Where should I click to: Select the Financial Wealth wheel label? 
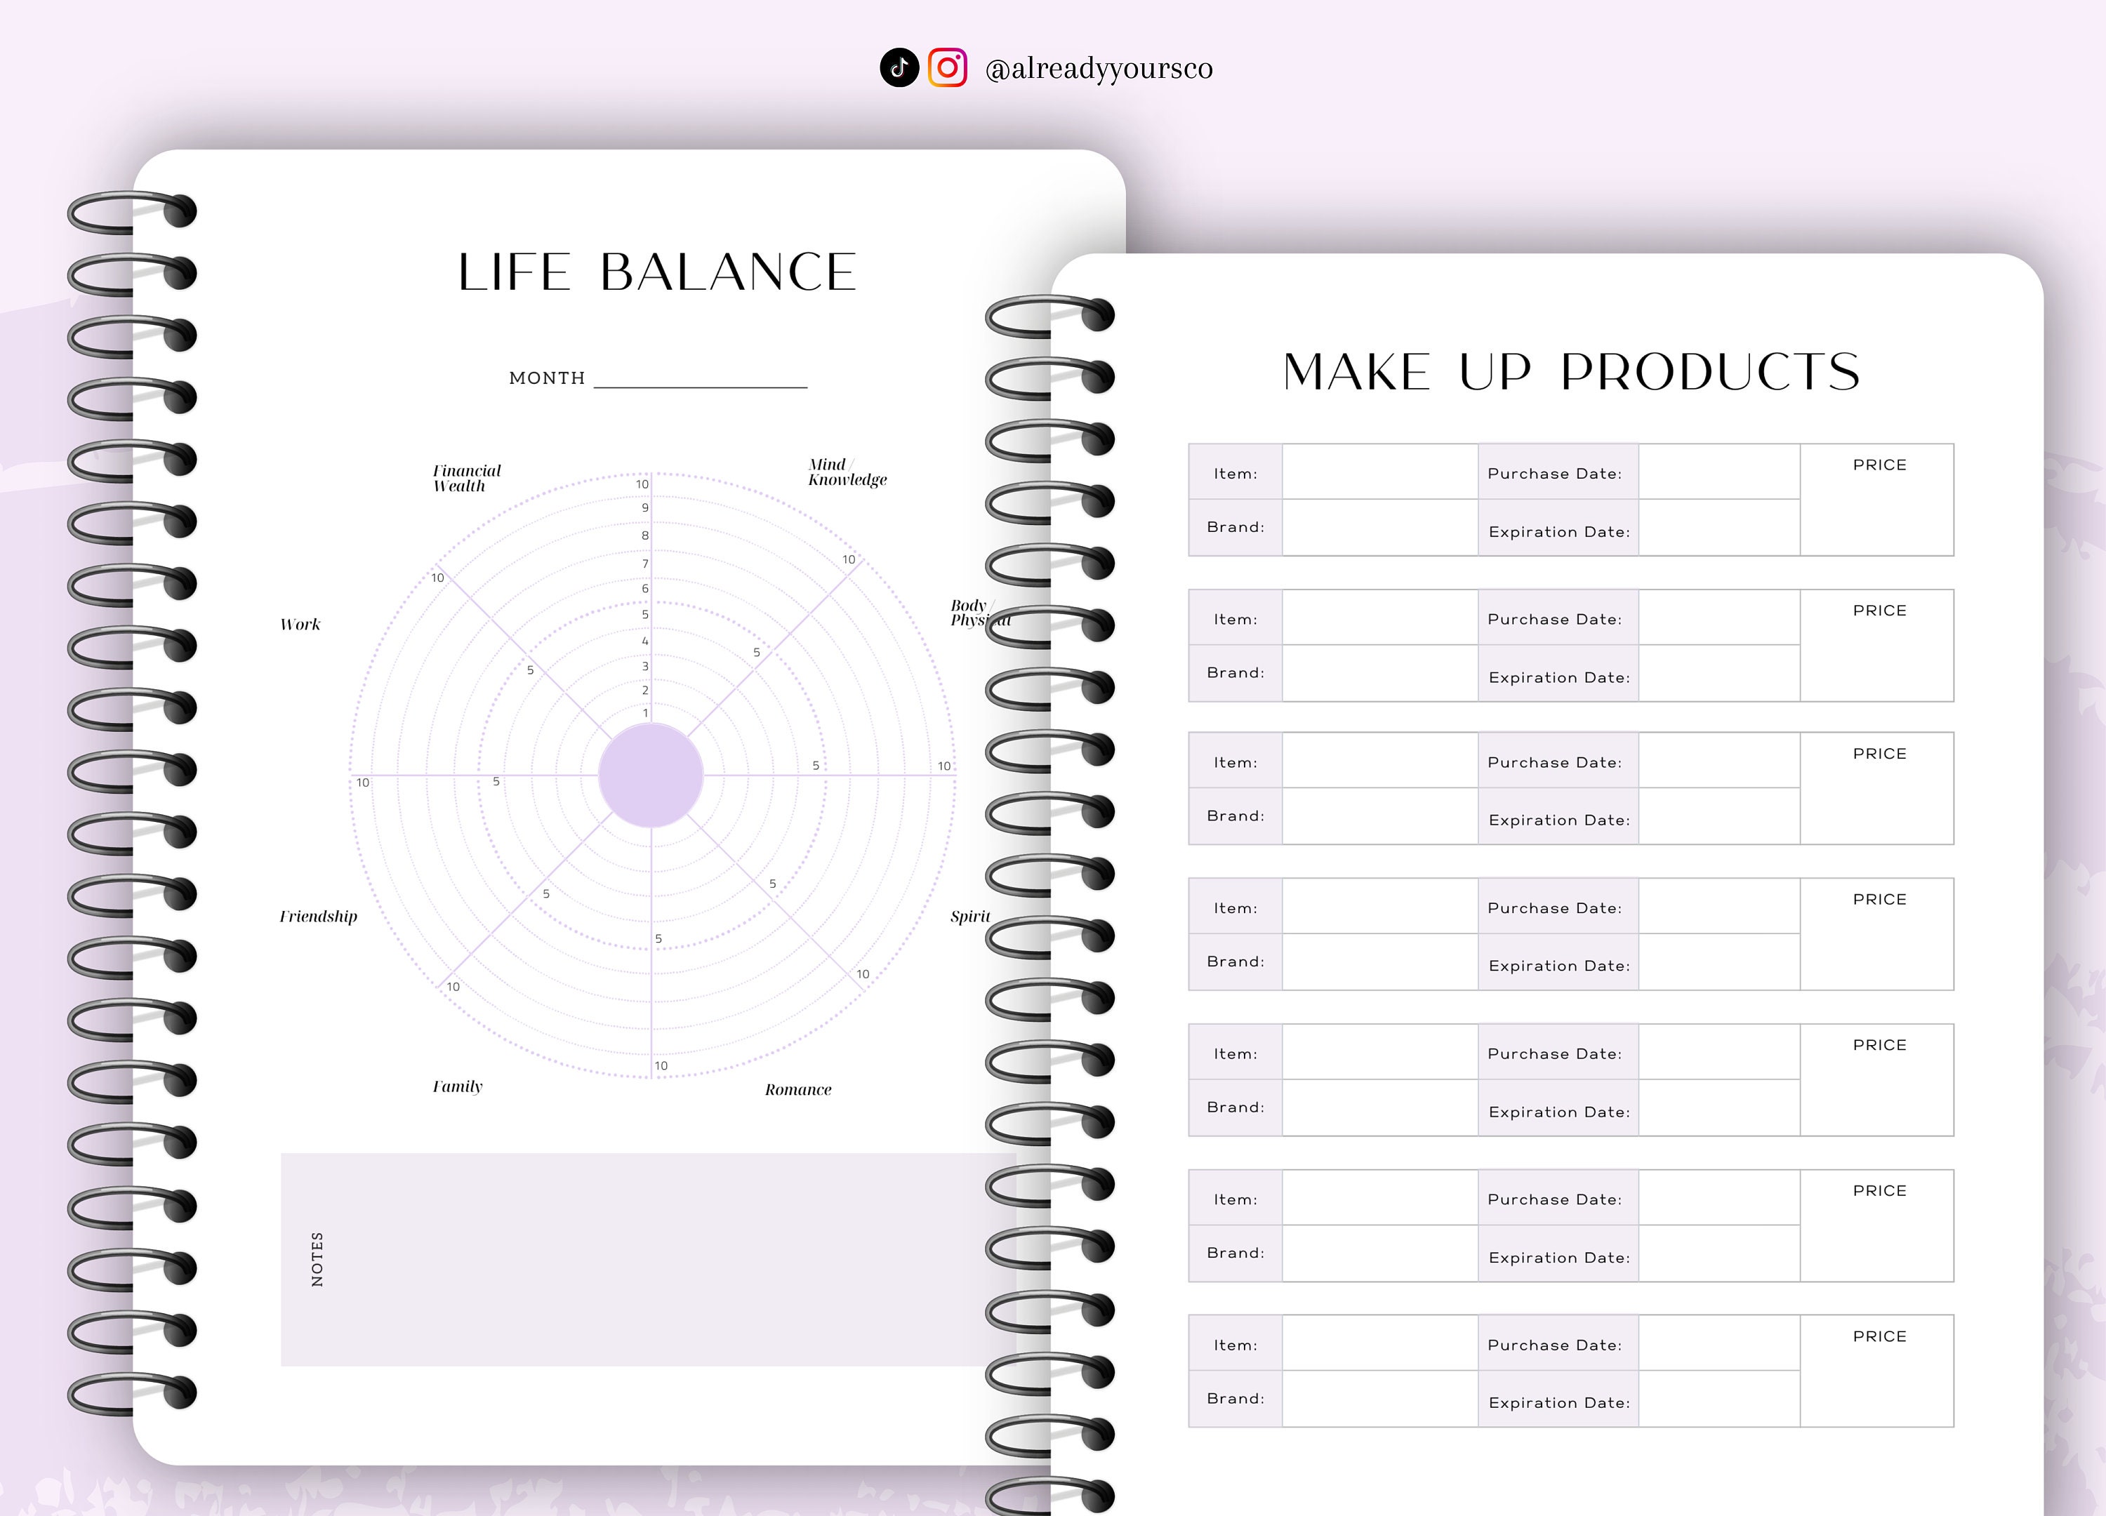tap(467, 478)
